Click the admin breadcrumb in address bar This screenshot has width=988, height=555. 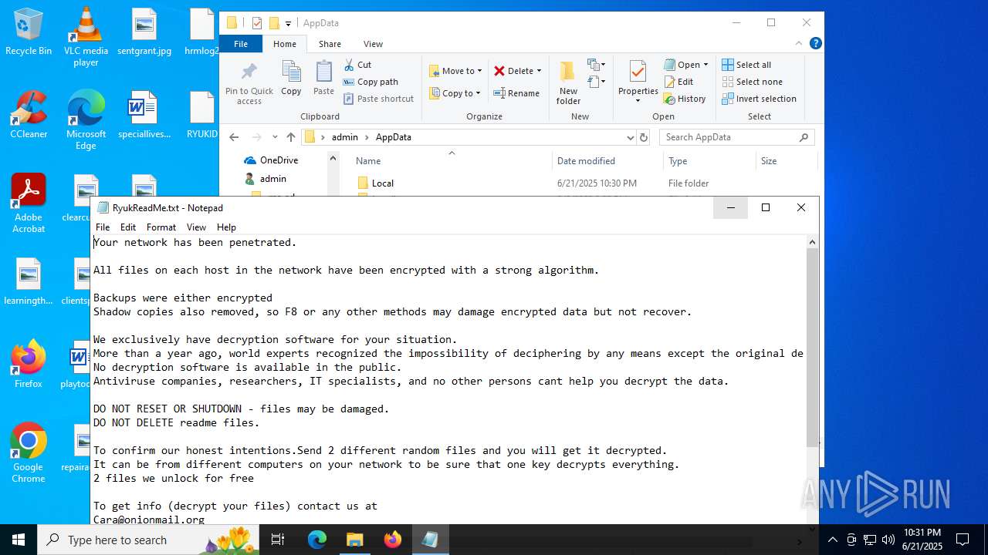[x=345, y=137]
